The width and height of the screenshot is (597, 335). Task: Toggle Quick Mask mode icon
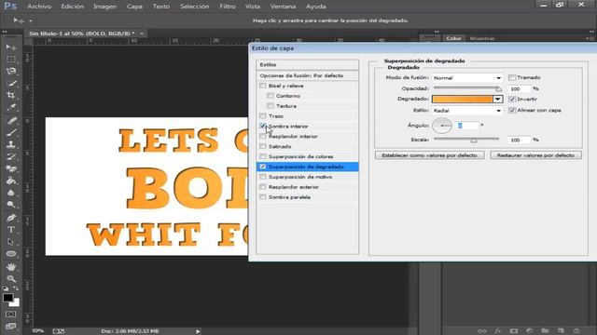point(10,315)
